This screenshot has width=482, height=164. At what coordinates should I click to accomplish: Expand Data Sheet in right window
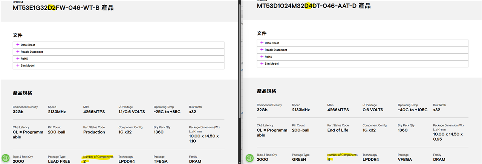click(x=363, y=43)
